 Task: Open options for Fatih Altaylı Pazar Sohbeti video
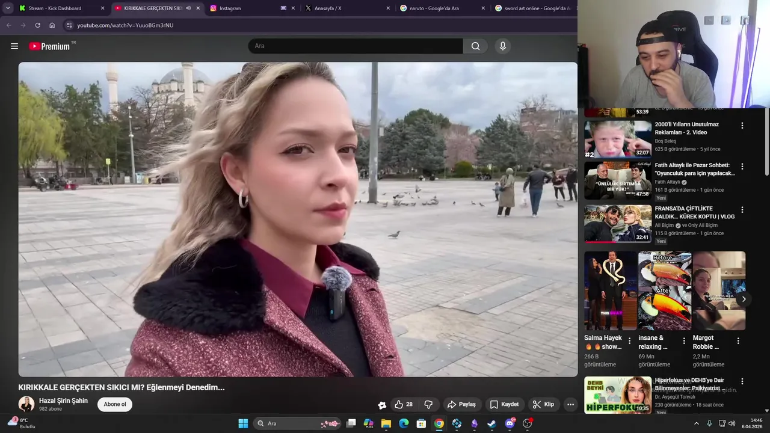[742, 167]
